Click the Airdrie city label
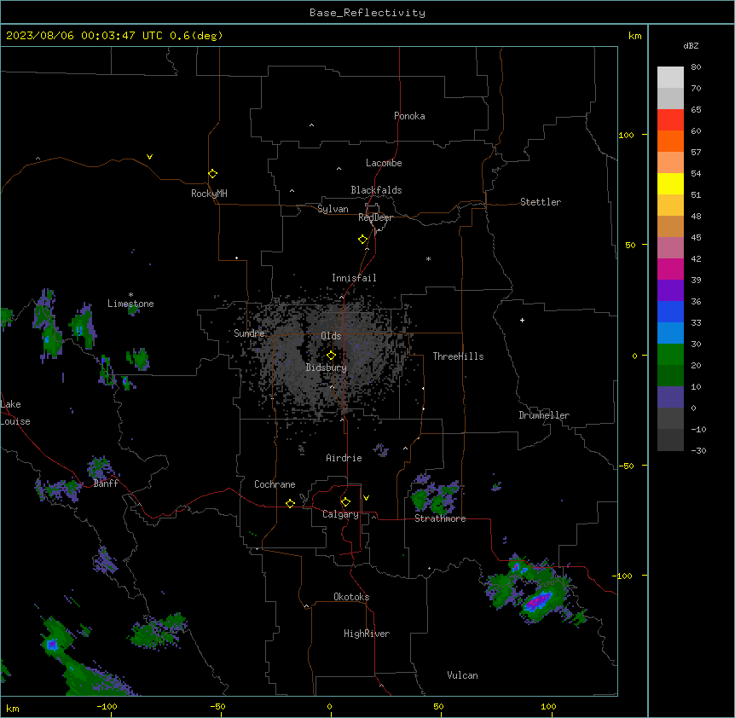This screenshot has width=735, height=718. point(344,458)
